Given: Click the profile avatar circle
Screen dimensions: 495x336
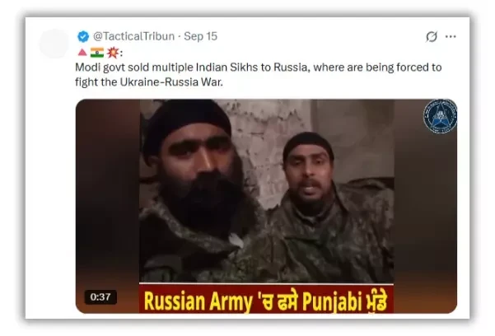Looking at the screenshot, I should coord(54,44).
